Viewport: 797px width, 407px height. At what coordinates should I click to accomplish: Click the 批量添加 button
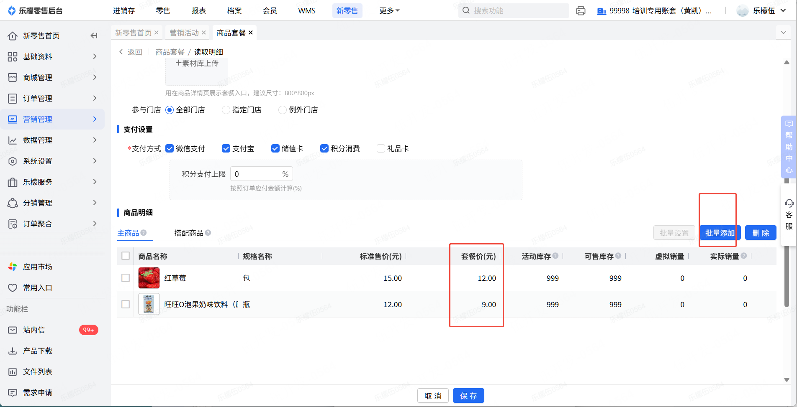[720, 233]
